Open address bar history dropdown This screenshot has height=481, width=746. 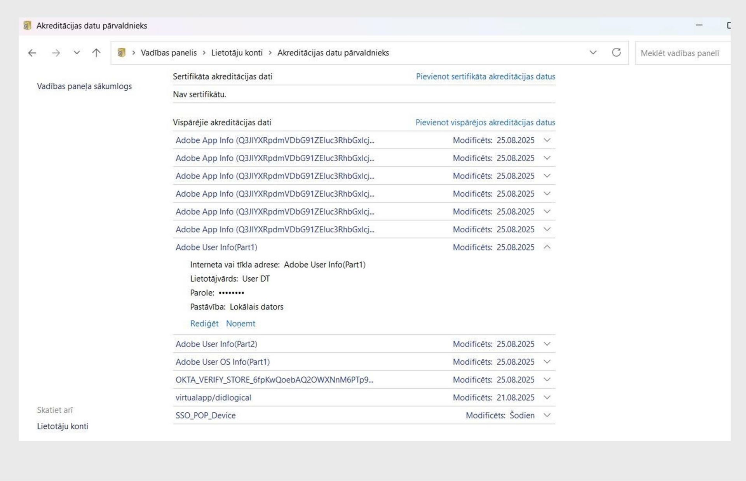click(x=593, y=52)
